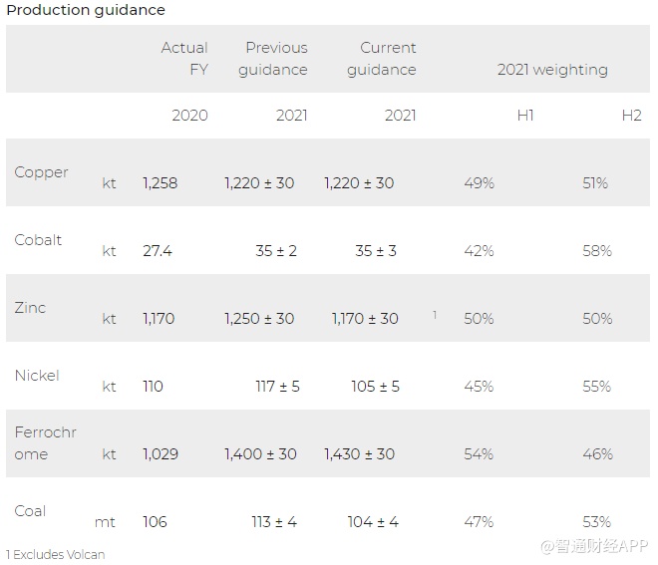Viewport: 658px width, 565px height.
Task: Click the Nickel row label
Action: (x=37, y=376)
